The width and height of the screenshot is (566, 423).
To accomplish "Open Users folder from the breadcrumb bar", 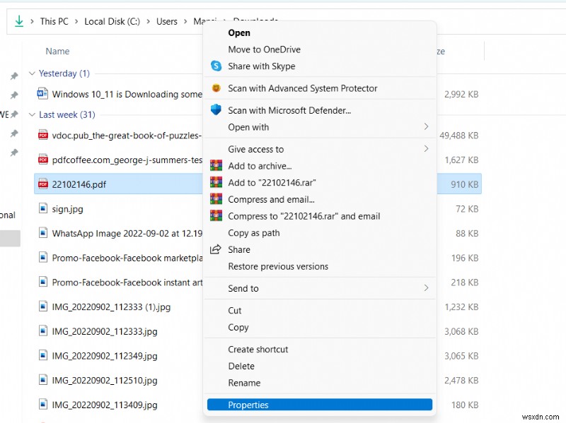I will (x=167, y=21).
